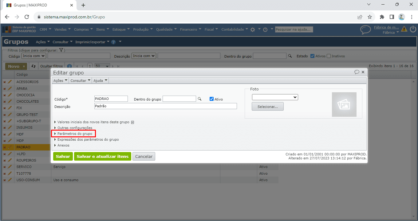The image size is (418, 221).
Task: Click the edit pencil for APARA row
Action: coord(10,89)
